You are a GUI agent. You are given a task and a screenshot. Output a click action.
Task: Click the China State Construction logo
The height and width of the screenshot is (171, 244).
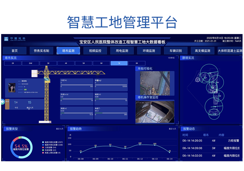click(15, 39)
